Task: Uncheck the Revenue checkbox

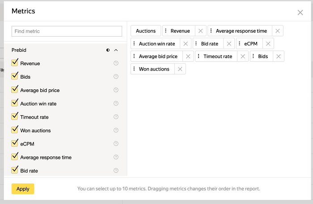Action: tap(15, 63)
